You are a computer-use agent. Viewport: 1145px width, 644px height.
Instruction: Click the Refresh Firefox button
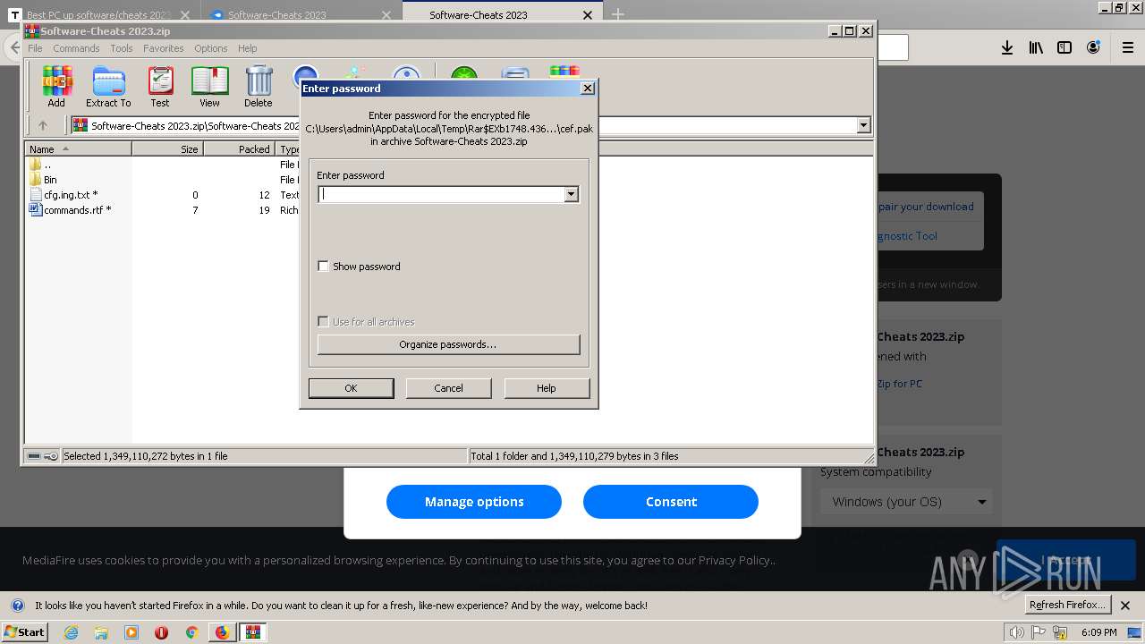(x=1068, y=605)
